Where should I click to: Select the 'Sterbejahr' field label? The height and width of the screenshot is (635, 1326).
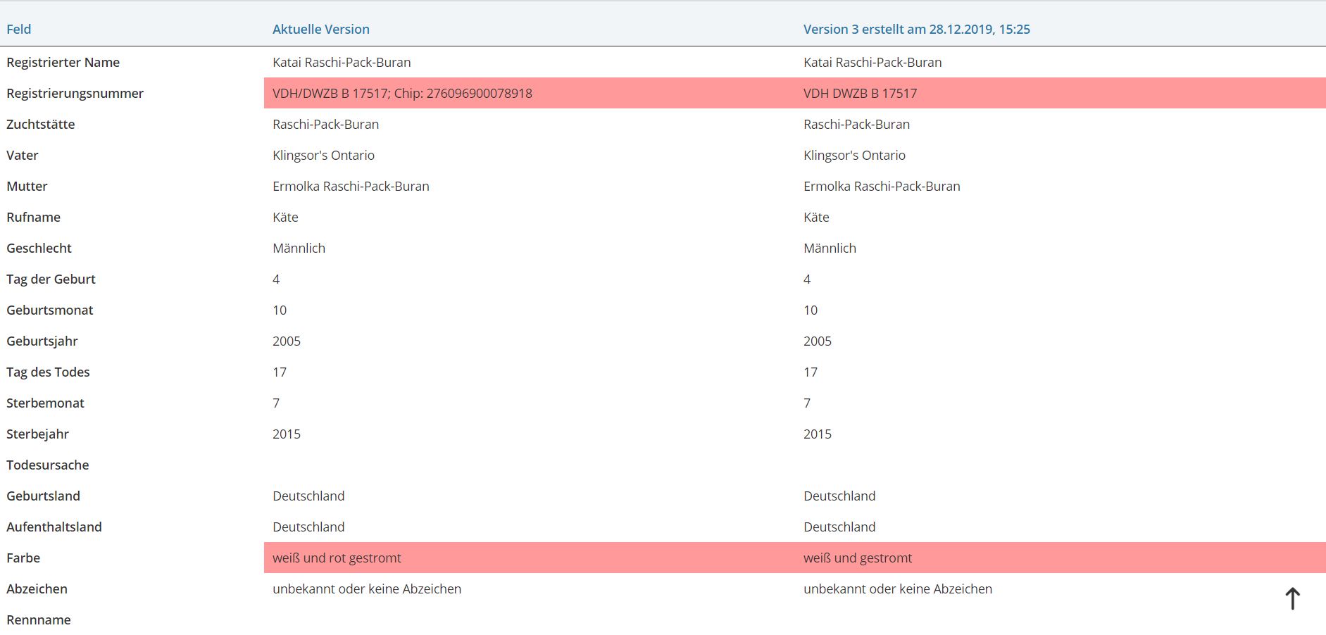(x=38, y=434)
